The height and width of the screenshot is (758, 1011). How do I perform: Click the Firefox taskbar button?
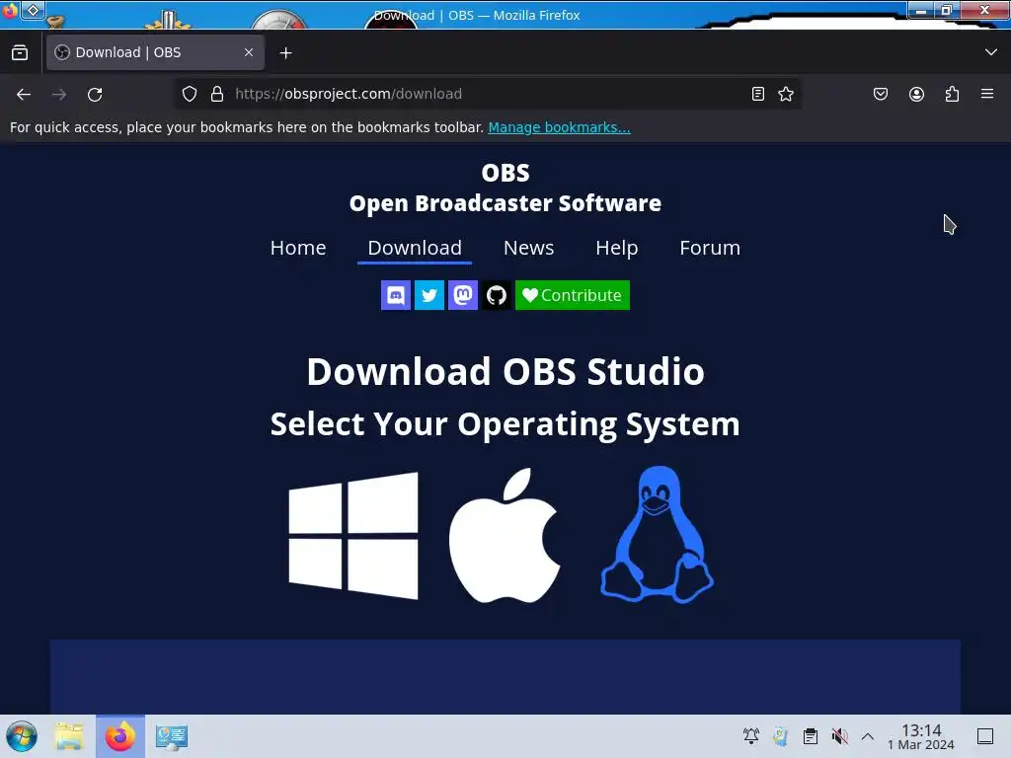point(120,736)
